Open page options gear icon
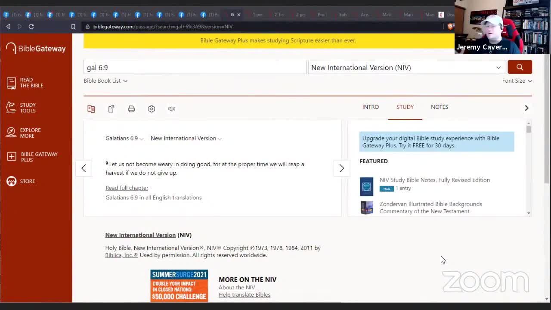 tap(152, 109)
